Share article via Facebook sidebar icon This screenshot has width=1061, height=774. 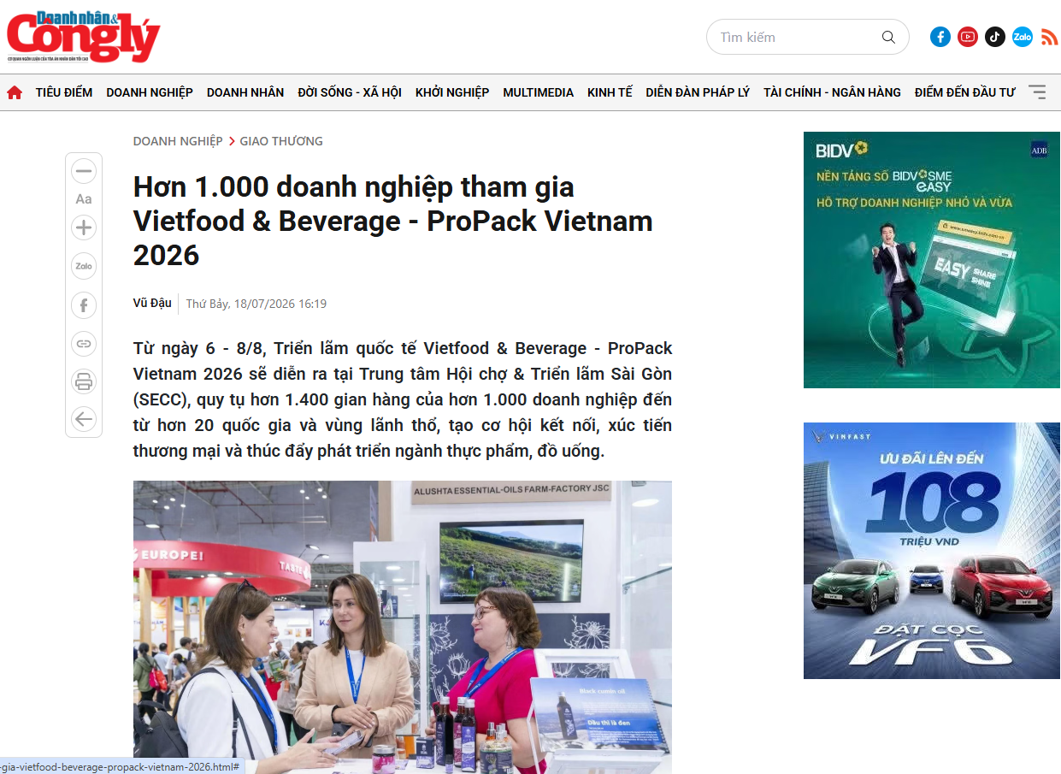[84, 304]
